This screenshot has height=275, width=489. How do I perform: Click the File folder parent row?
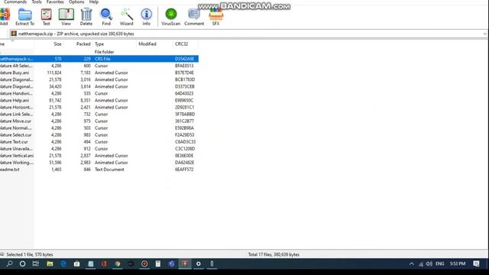coord(99,52)
